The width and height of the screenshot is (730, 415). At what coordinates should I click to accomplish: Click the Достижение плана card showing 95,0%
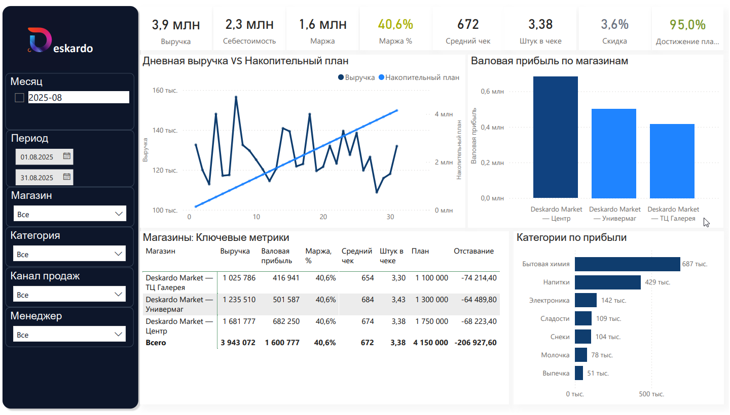(x=687, y=28)
